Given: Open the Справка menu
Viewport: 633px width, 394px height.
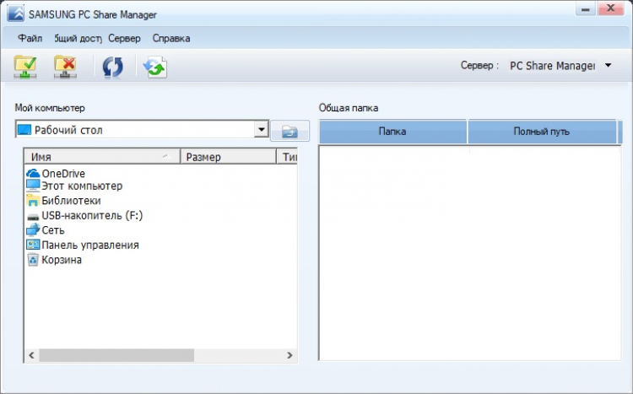Looking at the screenshot, I should point(171,38).
